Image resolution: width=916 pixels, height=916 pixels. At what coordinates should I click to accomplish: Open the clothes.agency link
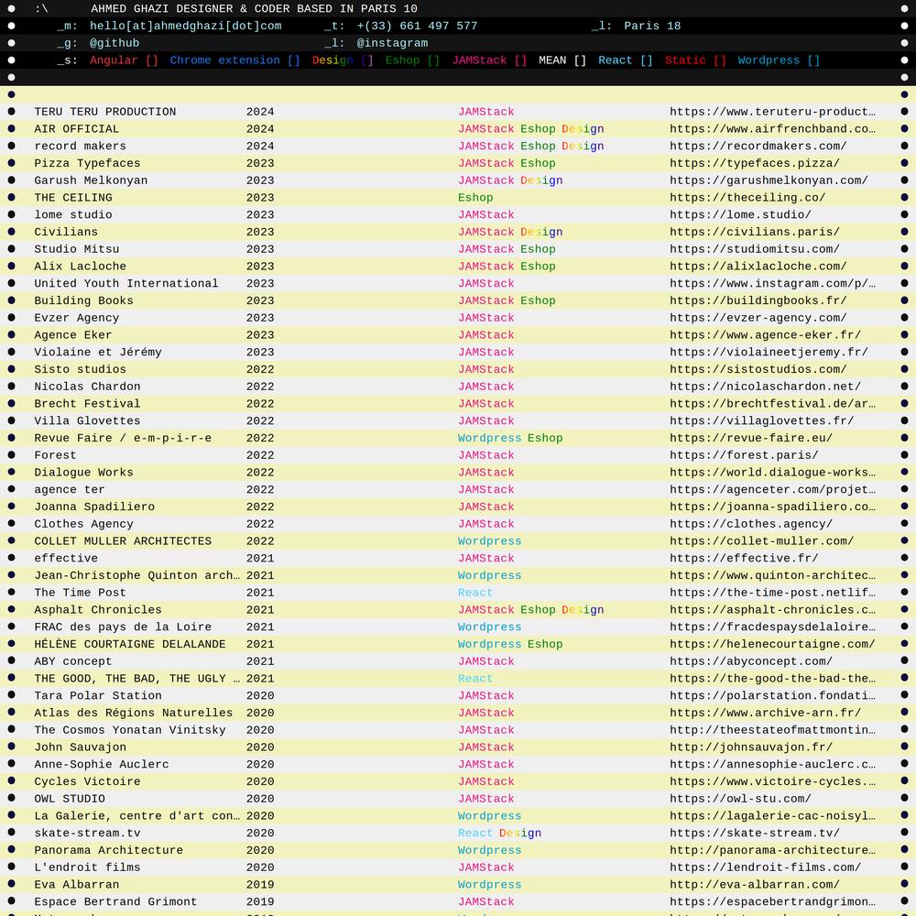click(x=751, y=524)
